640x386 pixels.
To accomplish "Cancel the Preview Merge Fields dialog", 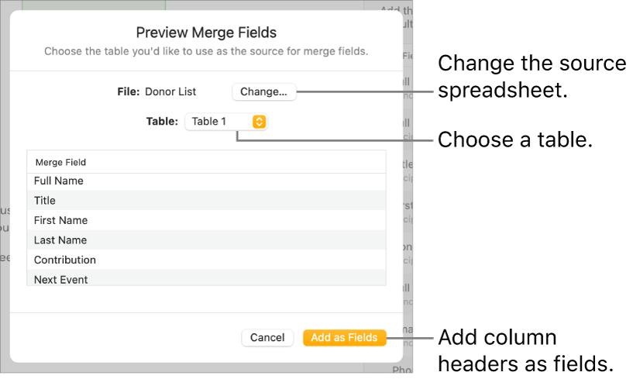I will [267, 338].
